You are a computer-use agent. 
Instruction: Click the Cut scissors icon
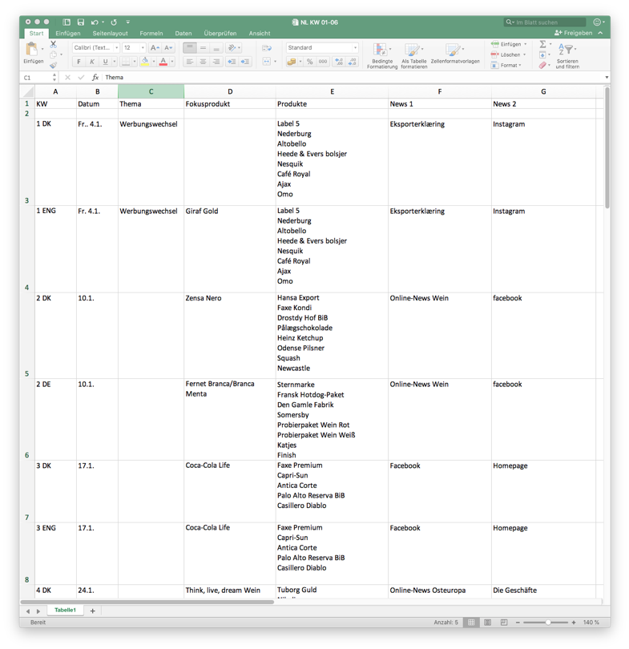click(54, 45)
